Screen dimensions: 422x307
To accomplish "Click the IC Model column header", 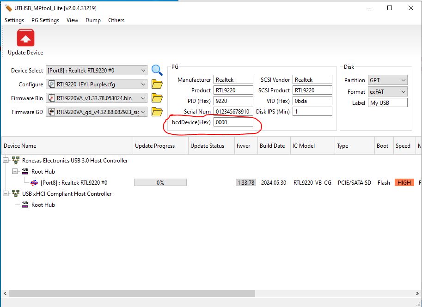I will tap(313, 146).
